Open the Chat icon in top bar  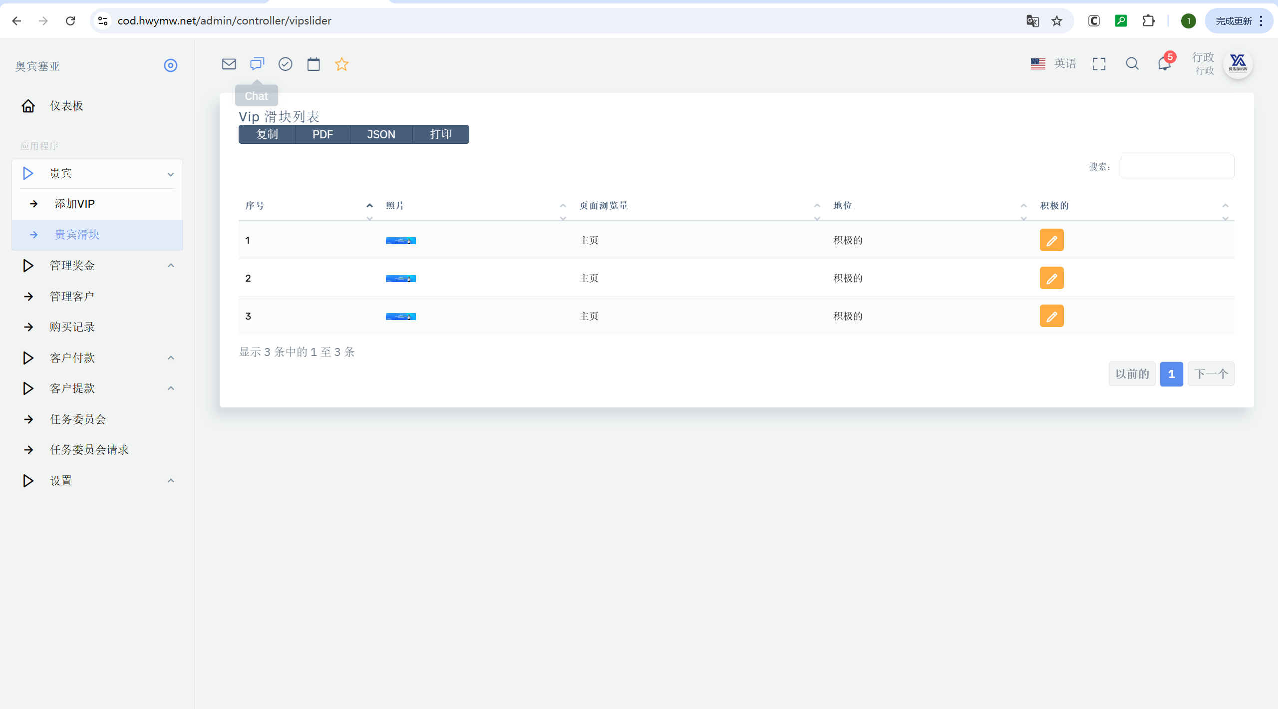(x=257, y=64)
